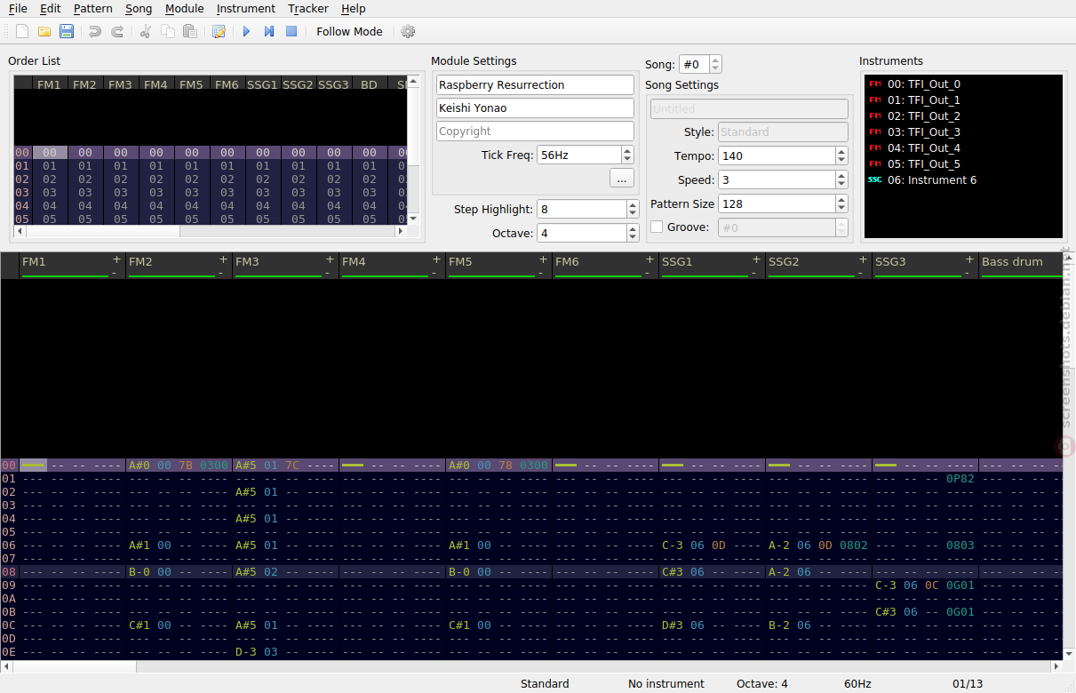Select order row 02 in the FM3 column
Viewport: 1076px width, 693px height.
121,179
